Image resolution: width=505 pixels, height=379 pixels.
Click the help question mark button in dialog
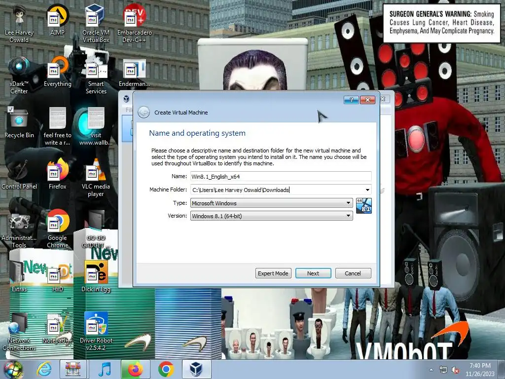(351, 100)
